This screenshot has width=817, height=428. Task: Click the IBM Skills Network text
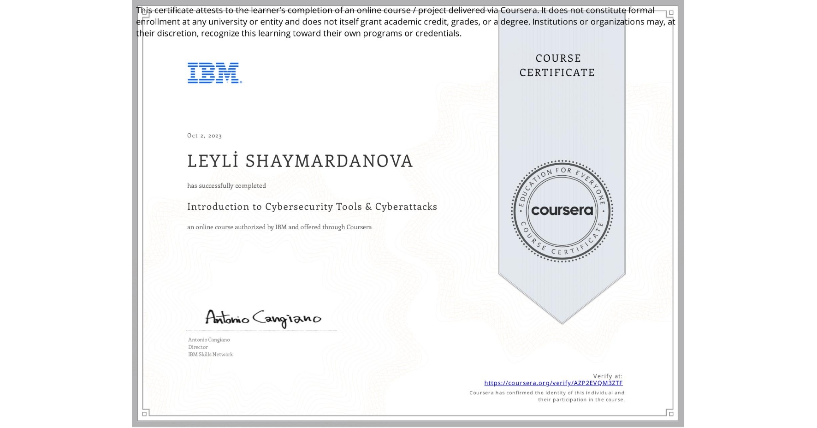click(x=210, y=354)
